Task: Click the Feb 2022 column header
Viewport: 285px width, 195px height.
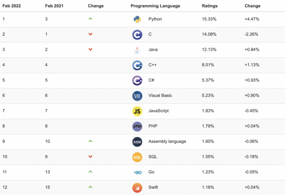Action: (12, 6)
